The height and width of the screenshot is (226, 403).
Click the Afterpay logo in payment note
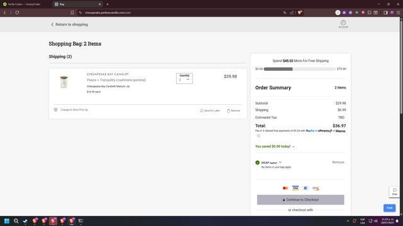(325, 131)
